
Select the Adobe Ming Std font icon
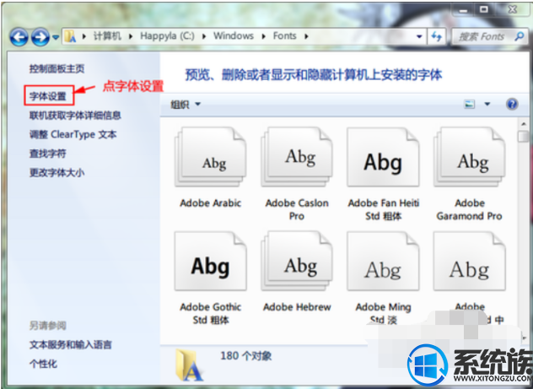383,261
